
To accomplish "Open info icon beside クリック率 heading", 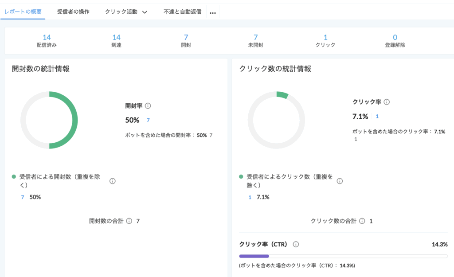I will point(387,102).
